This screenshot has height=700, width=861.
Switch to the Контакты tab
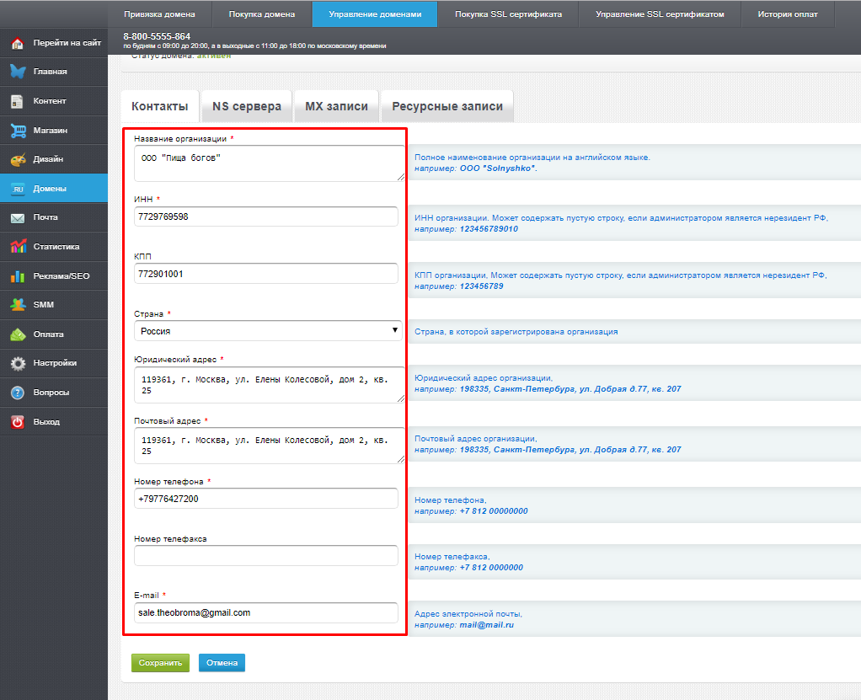[x=160, y=106]
